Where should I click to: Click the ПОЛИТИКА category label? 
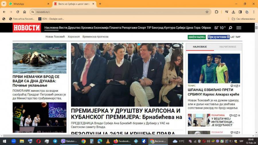point(218,115)
